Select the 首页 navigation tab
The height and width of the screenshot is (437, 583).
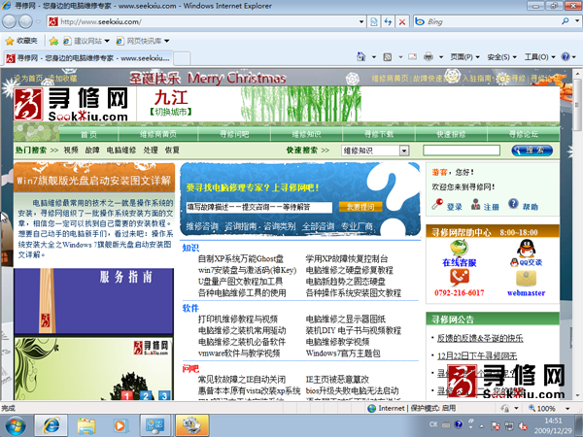click(x=88, y=134)
